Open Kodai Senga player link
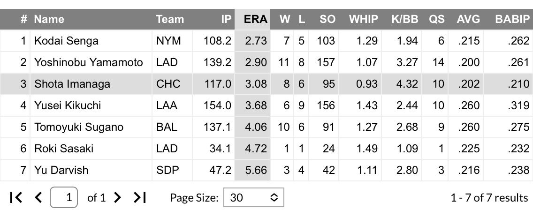Image resolution: width=533 pixels, height=210 pixels. (x=66, y=41)
